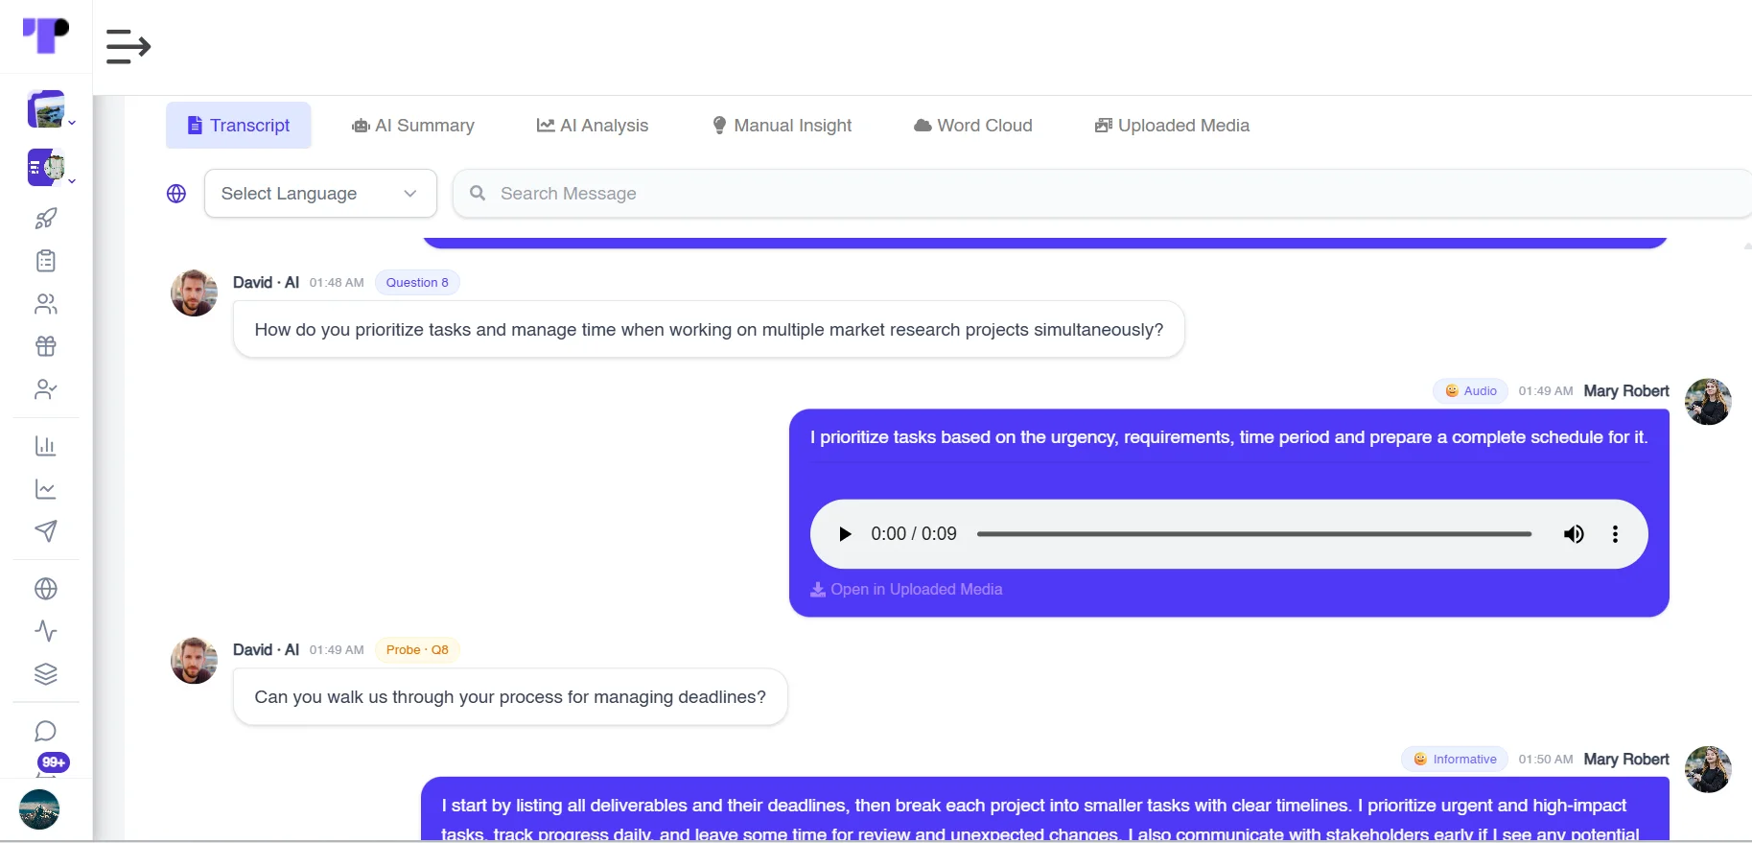This screenshot has height=843, width=1752.
Task: Open the stacked layers icon in sidebar
Action: [46, 674]
